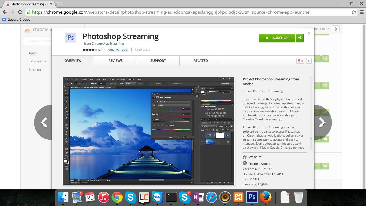The image size is (366, 206).
Task: Open the RELATED tab
Action: pyautogui.click(x=201, y=61)
